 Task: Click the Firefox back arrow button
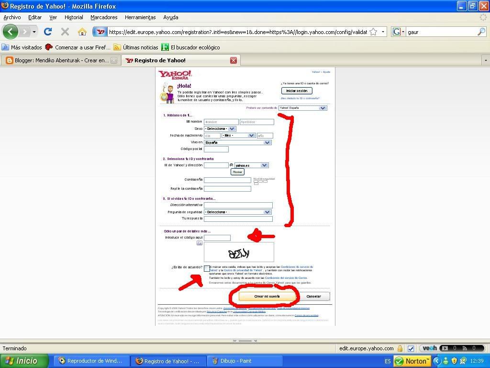[11, 32]
